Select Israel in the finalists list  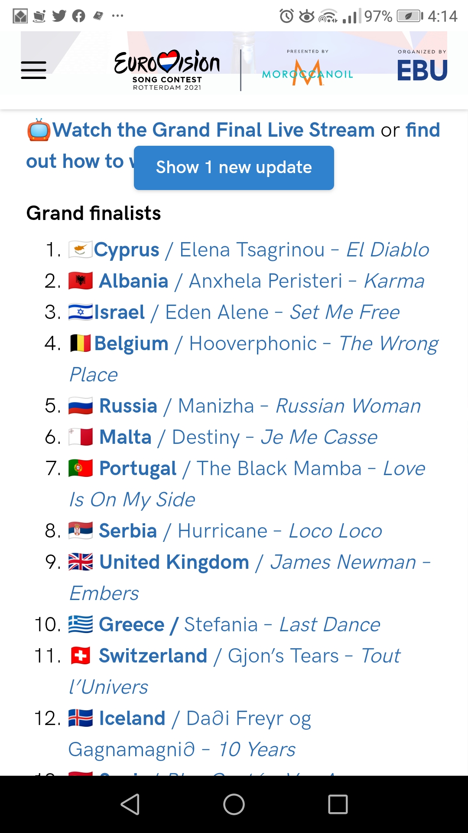[120, 312]
